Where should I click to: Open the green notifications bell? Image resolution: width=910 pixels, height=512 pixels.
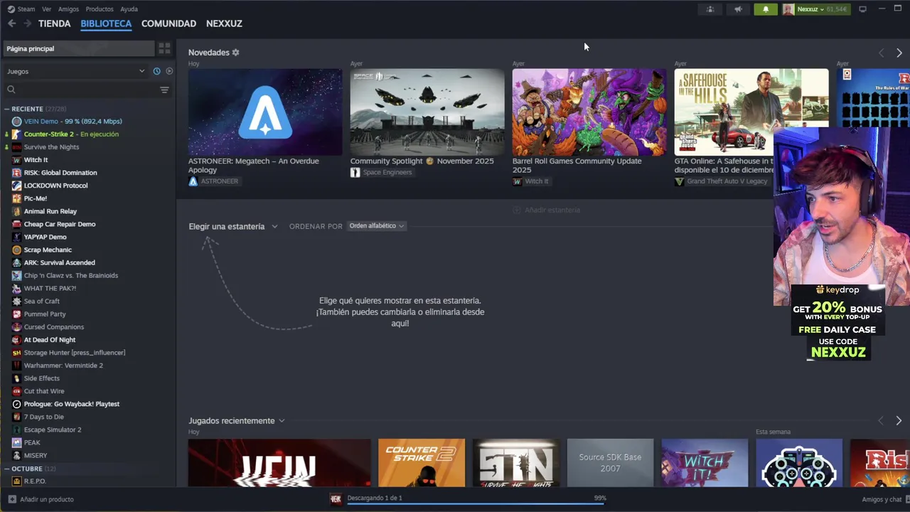pos(766,9)
